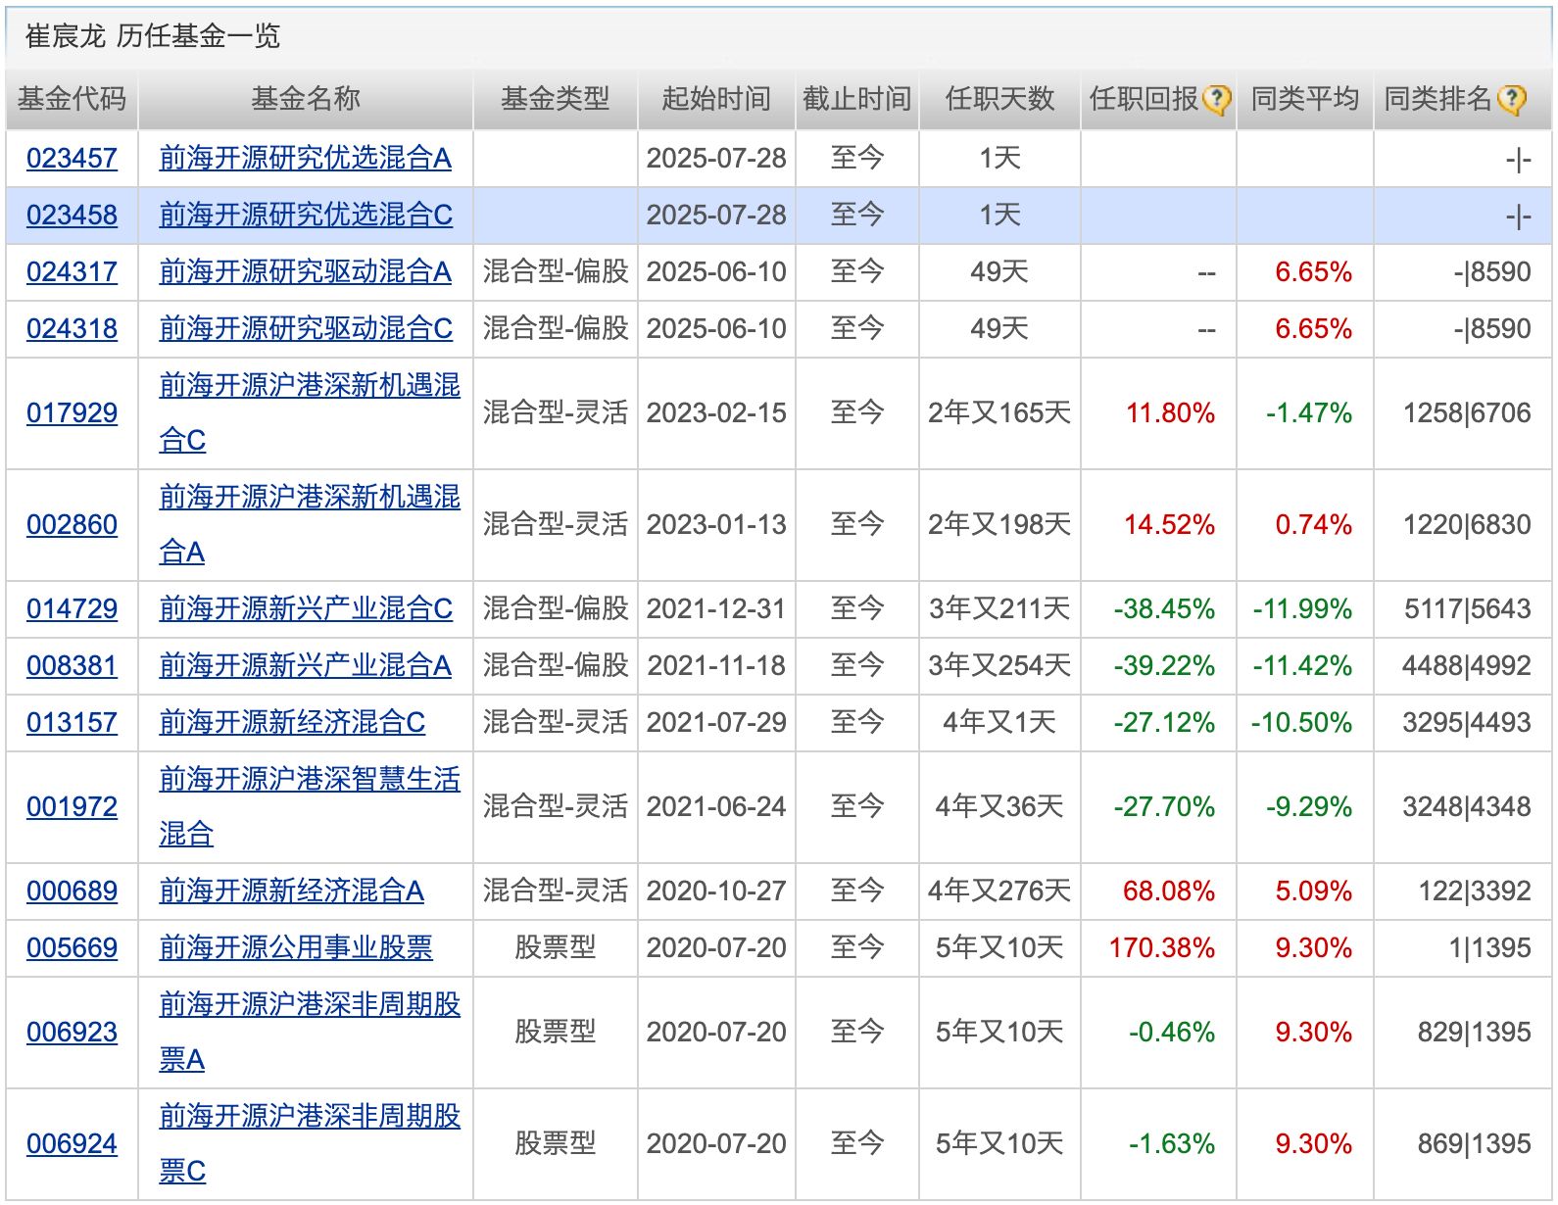Open fund code 002860 link
Screen dimensions: 1558x1205
(72, 524)
